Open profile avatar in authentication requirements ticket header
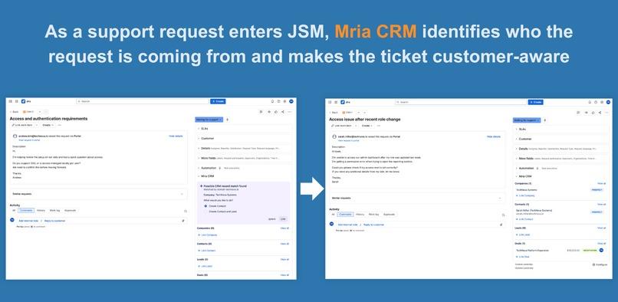618x302 pixels. (x=291, y=101)
